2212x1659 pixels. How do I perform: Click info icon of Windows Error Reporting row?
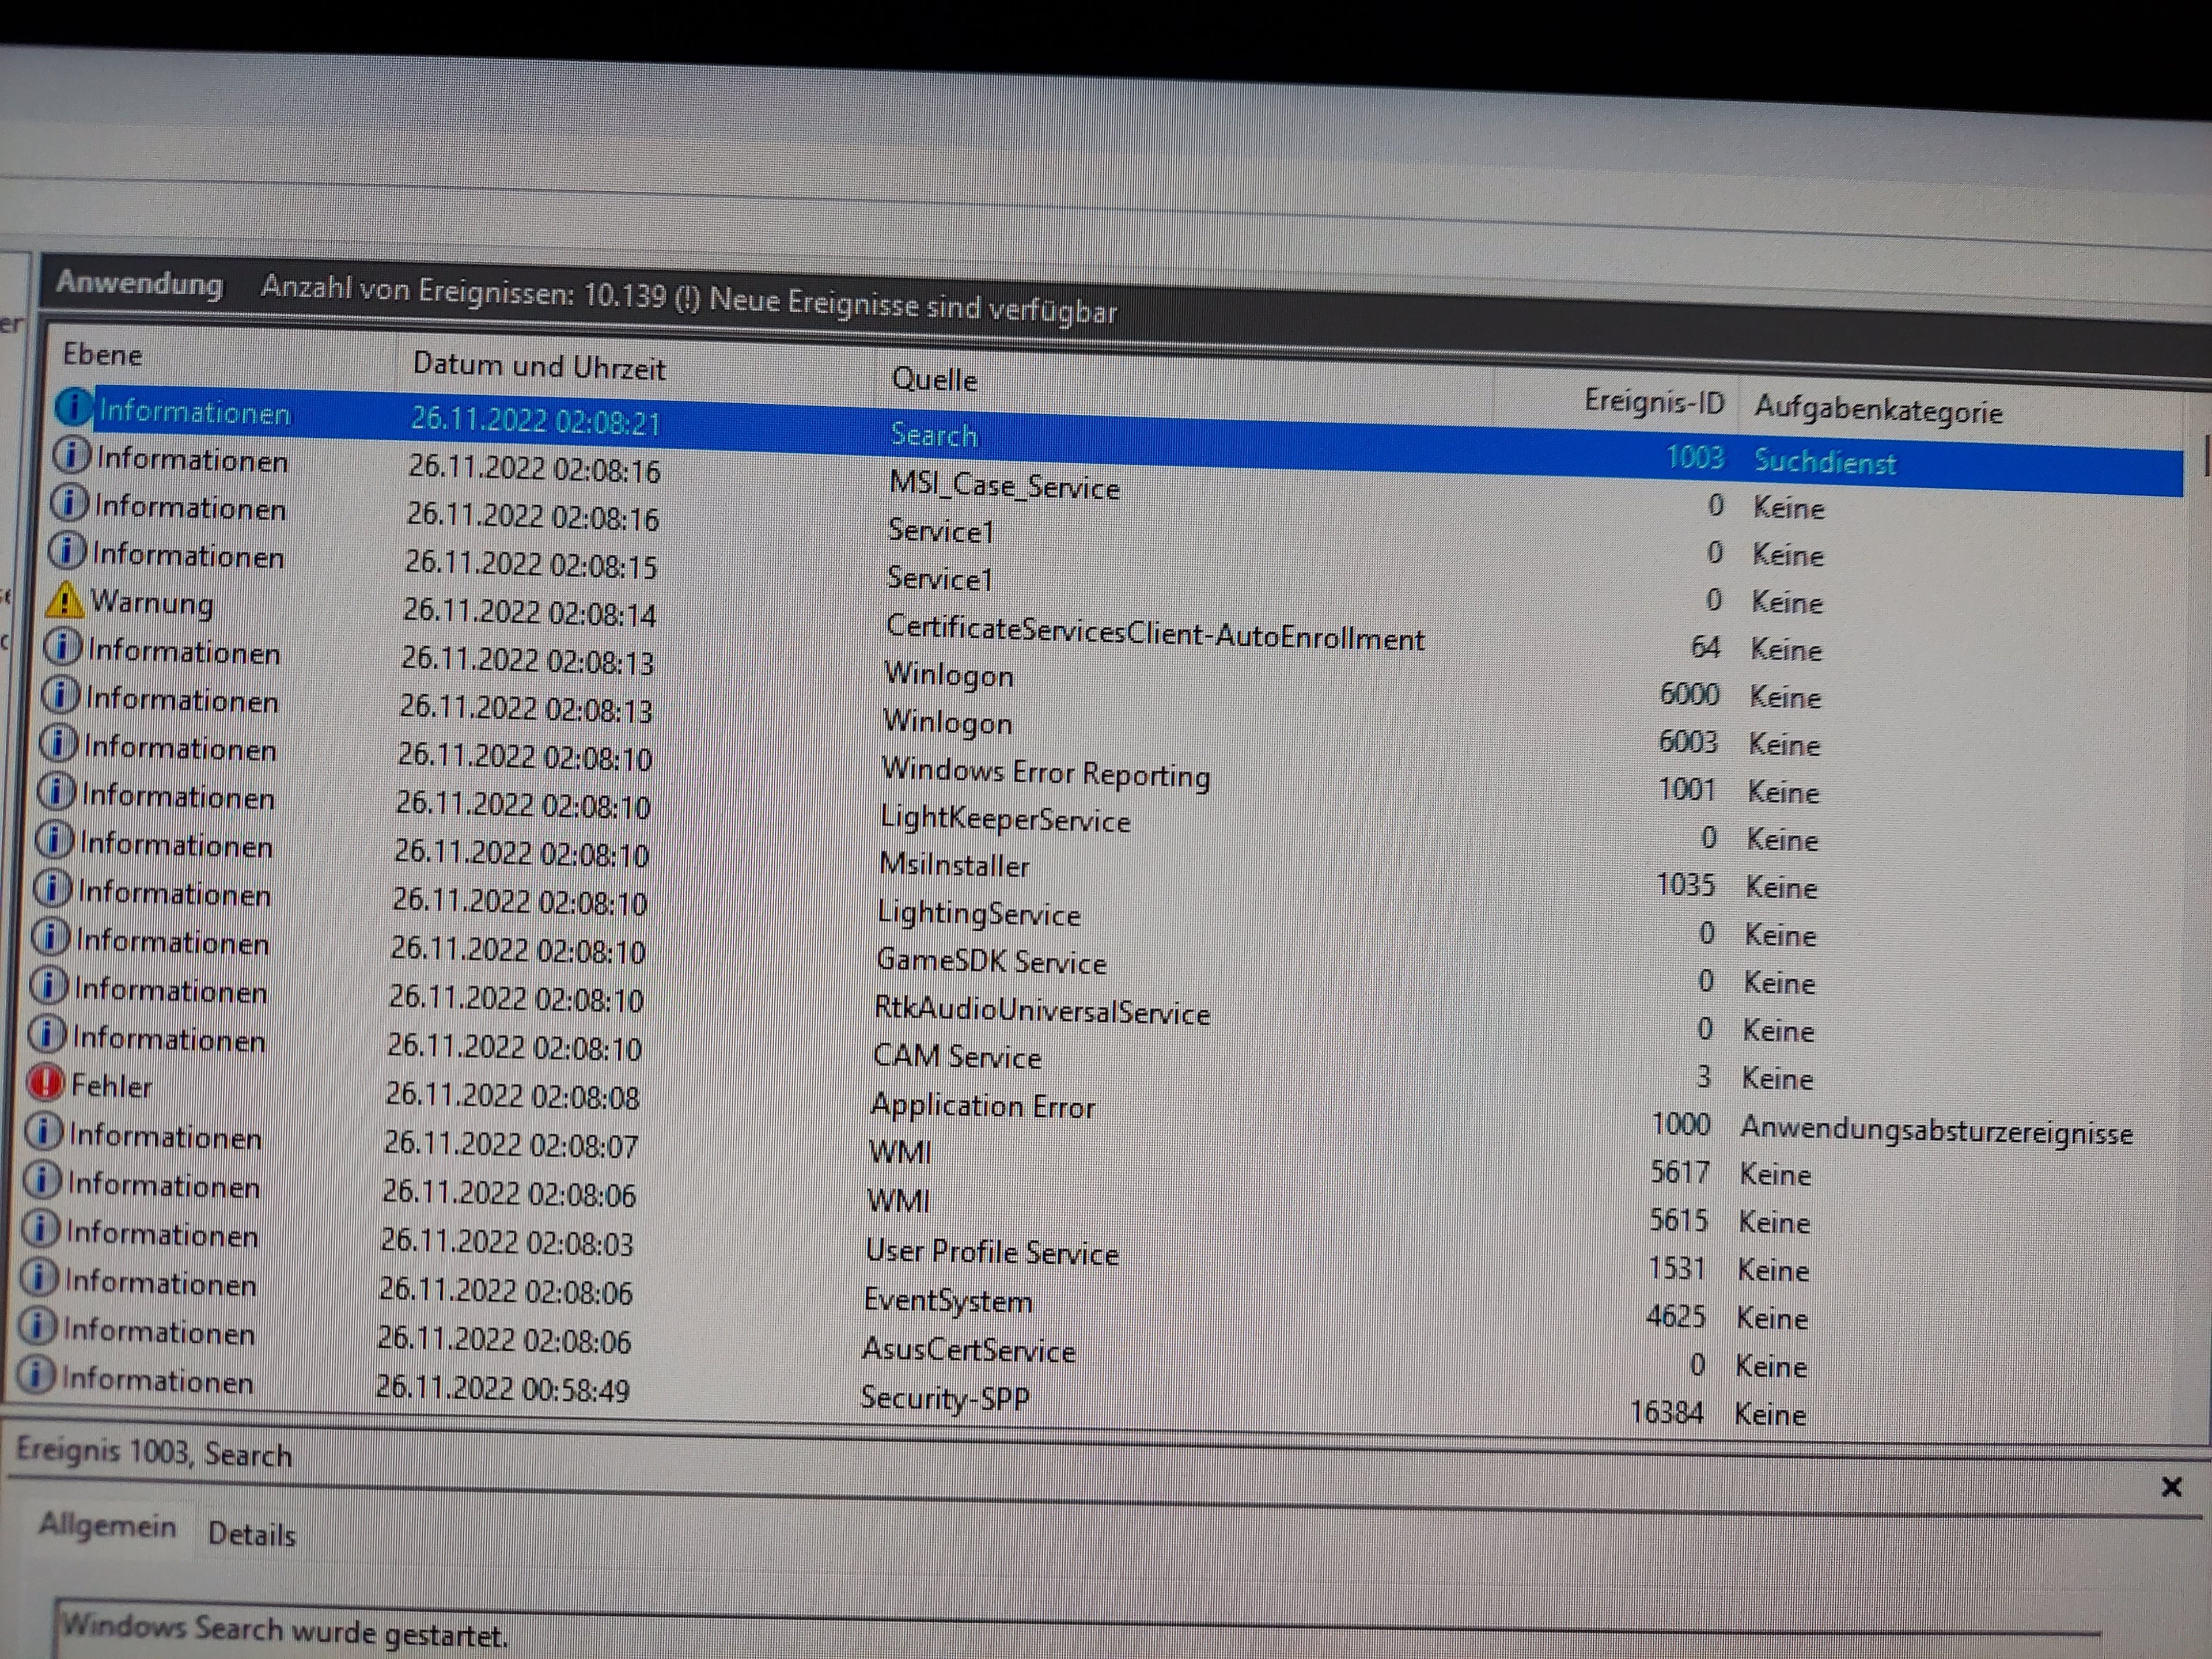coord(58,743)
